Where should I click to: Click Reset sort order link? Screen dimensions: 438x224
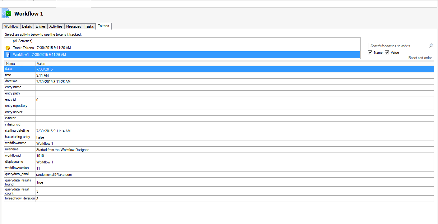pos(420,58)
